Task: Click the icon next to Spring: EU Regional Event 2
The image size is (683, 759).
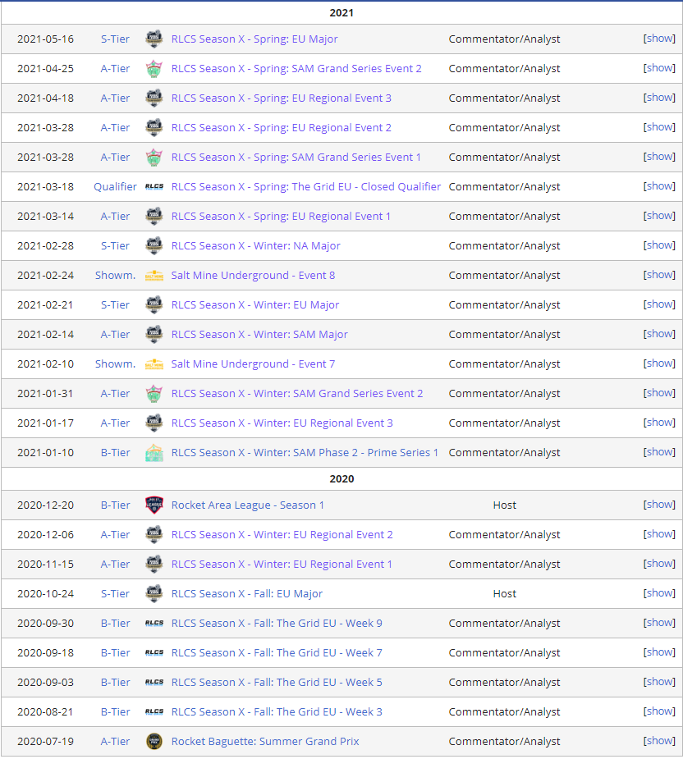Action: [154, 128]
